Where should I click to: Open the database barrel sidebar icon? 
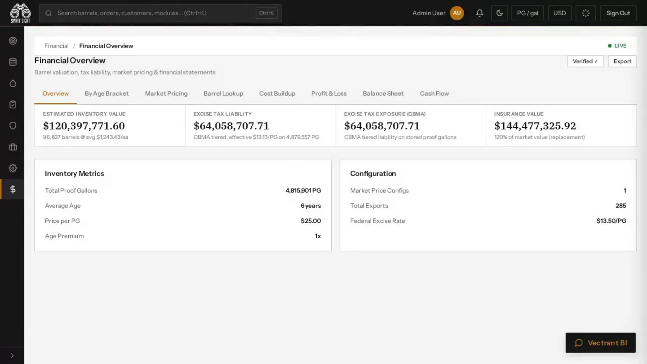[x=13, y=62]
